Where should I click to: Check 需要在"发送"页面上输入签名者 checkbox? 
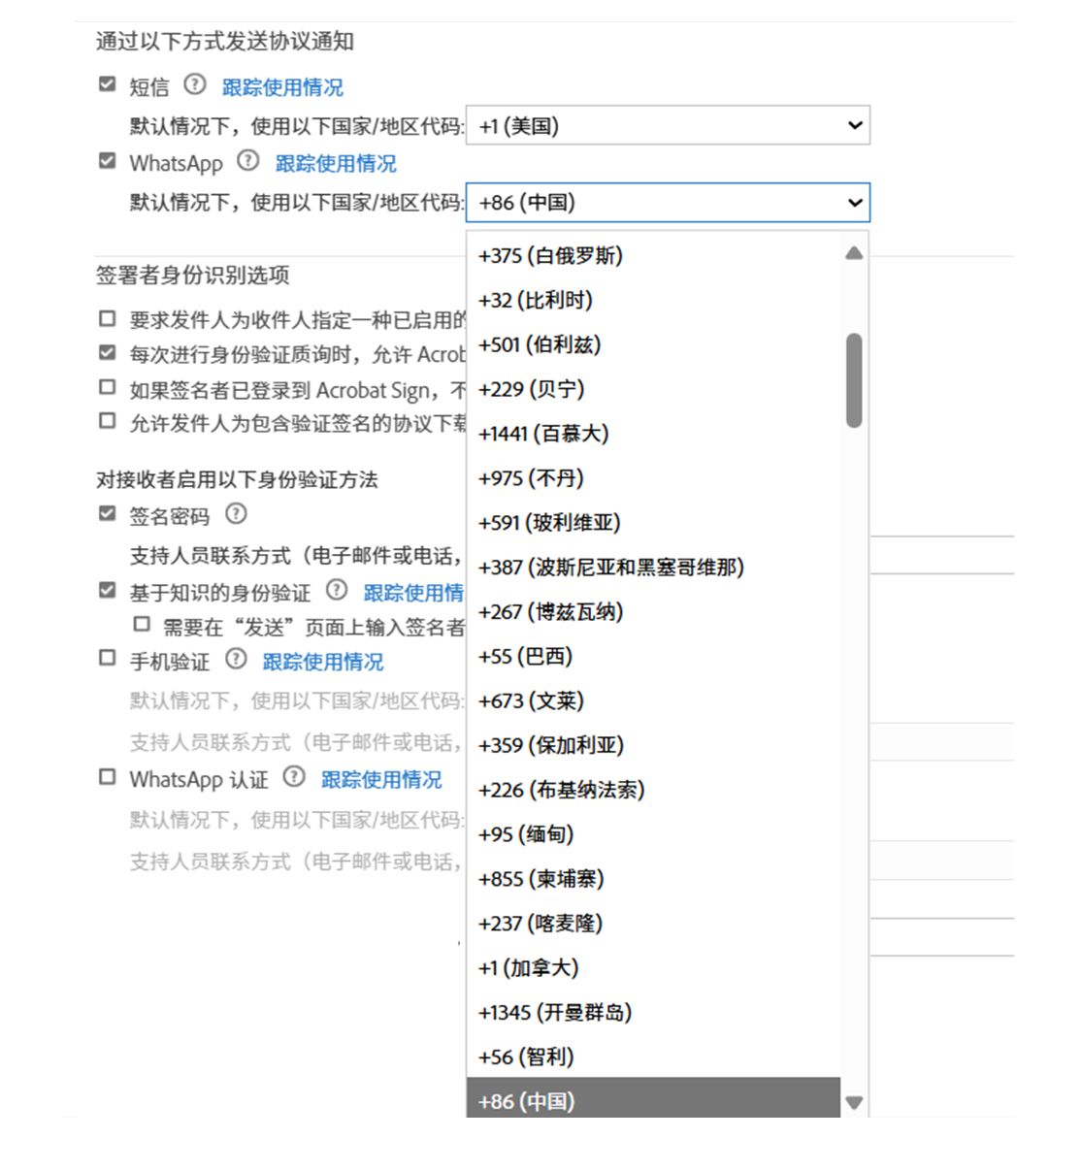pyautogui.click(x=143, y=625)
